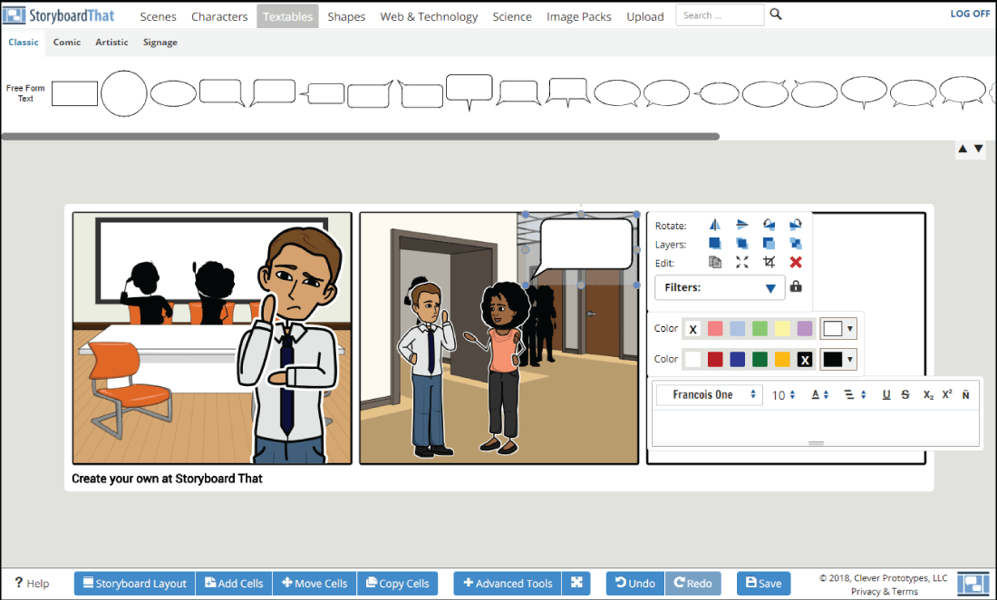Apply subscript formatting to bubble text

(x=927, y=395)
